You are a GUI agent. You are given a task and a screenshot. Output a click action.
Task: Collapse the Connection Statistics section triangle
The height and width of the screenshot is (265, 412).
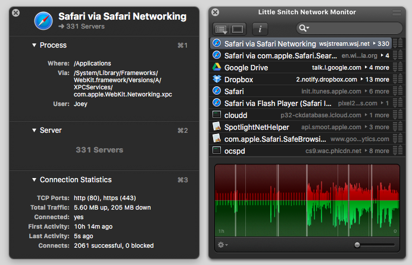34,180
